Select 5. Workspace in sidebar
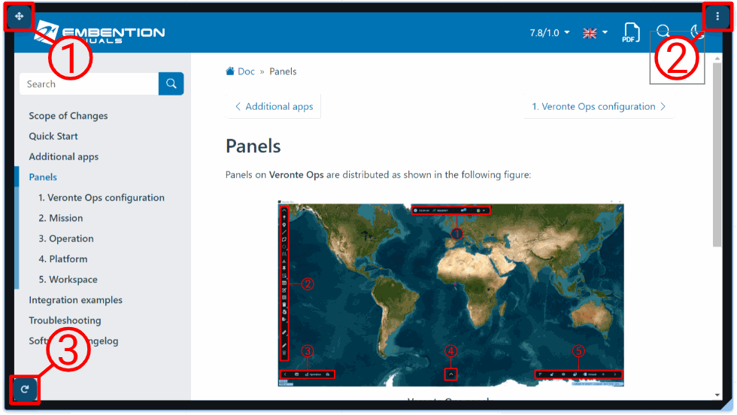This screenshot has width=737, height=415. pos(68,280)
